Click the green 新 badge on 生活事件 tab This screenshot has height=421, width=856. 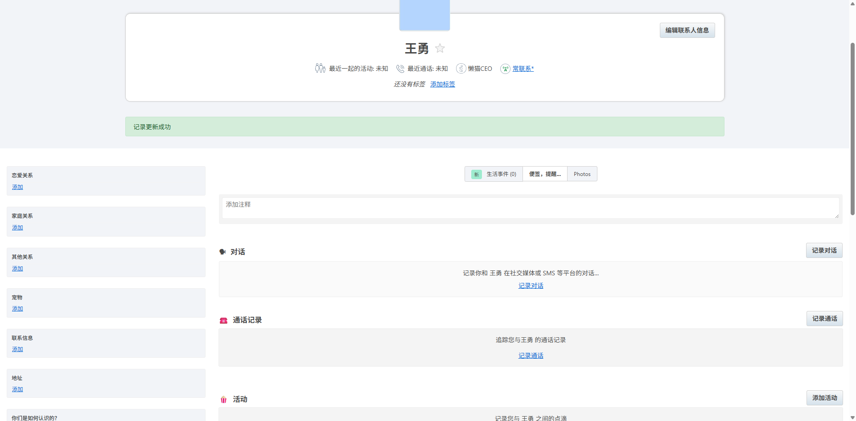click(477, 174)
